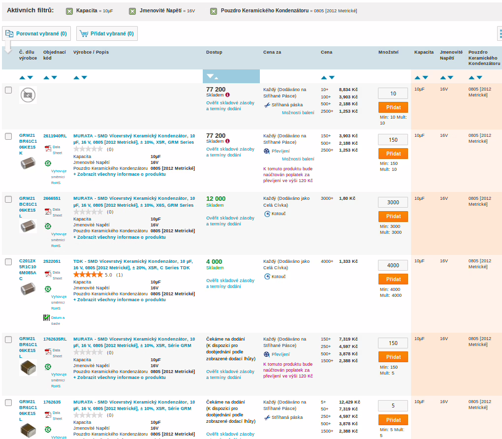
Task: Remove the Kapacita 10µF filter icon
Action: (69, 11)
